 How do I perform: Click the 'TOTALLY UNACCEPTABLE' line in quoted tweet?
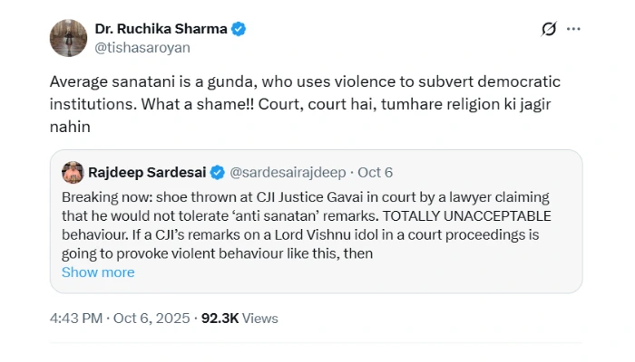[x=307, y=216]
